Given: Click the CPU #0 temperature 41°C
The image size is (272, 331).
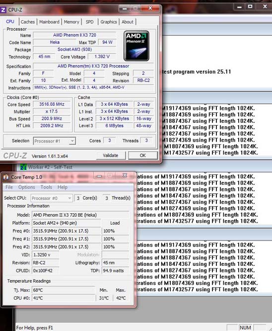Looking at the screenshot, I should [63, 298].
